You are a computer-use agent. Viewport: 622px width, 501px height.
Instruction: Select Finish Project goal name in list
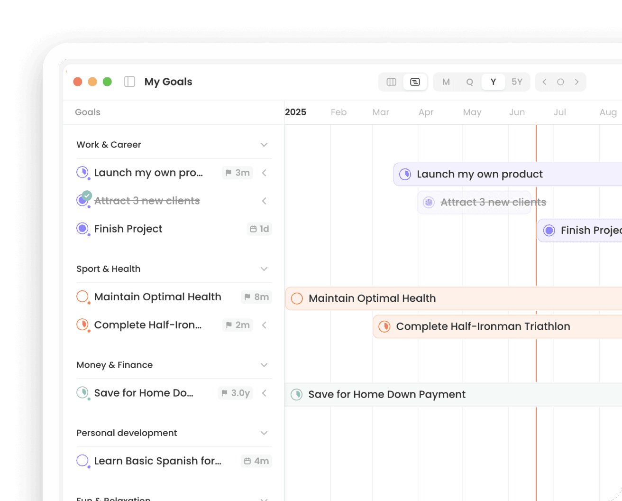pos(128,229)
